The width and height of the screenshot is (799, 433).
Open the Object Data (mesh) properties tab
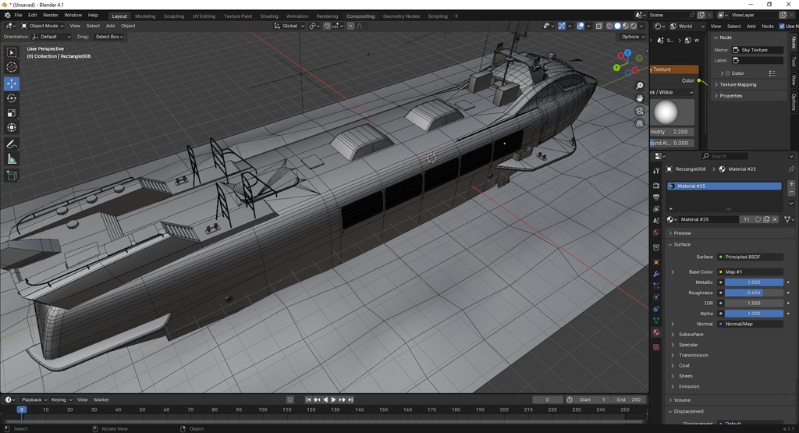tap(656, 321)
